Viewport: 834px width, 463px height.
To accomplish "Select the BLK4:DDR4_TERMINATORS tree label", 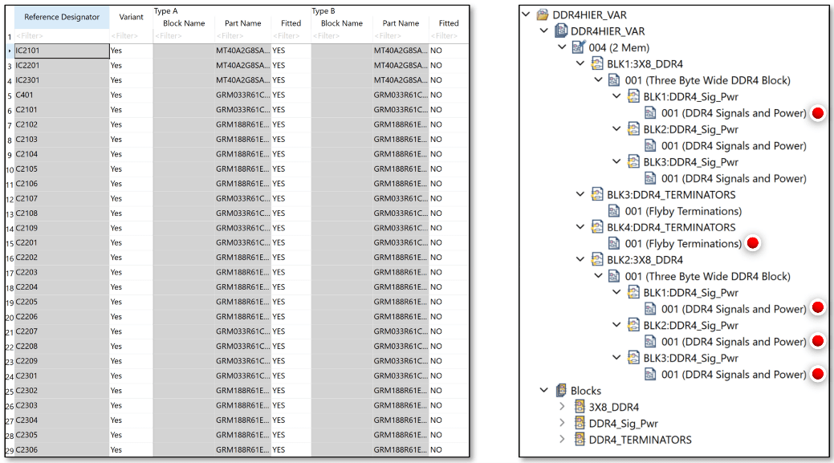I will (671, 227).
